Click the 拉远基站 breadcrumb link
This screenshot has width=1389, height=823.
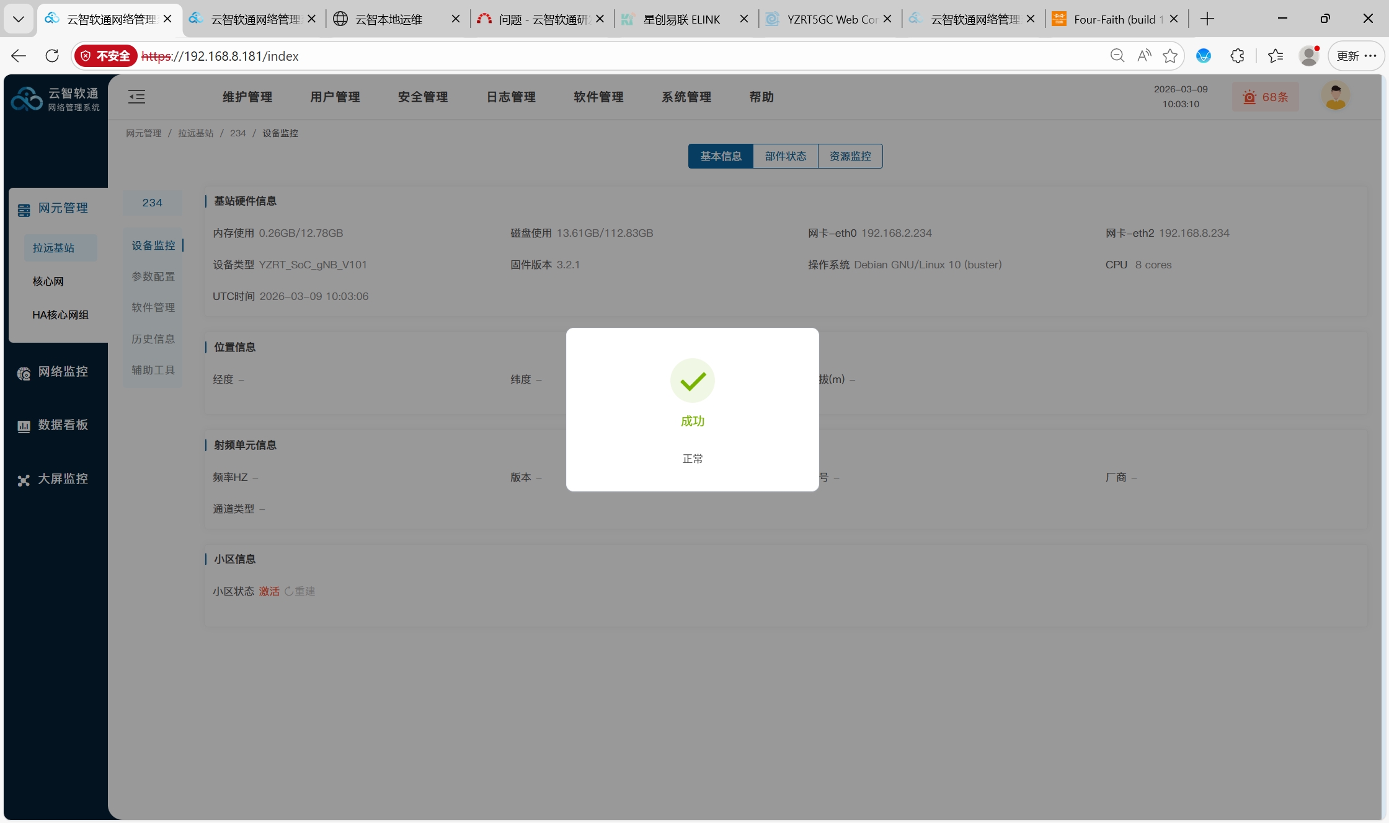pos(196,133)
